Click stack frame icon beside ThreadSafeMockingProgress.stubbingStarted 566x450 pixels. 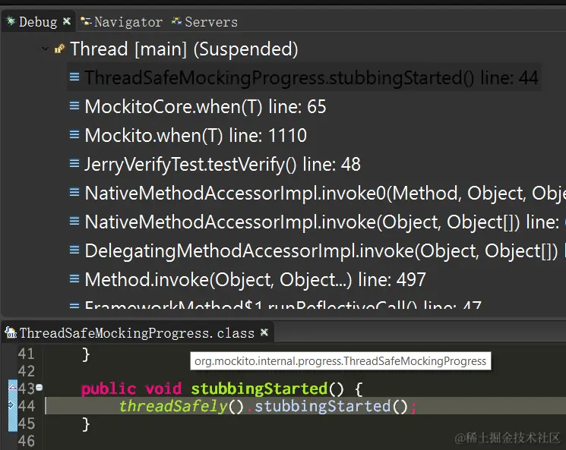pyautogui.click(x=74, y=77)
